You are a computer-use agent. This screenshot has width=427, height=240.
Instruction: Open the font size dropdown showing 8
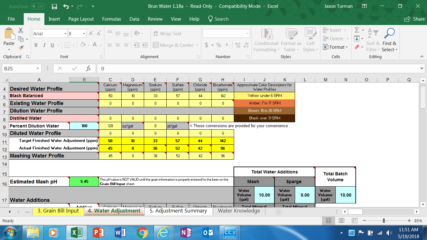tap(84, 33)
